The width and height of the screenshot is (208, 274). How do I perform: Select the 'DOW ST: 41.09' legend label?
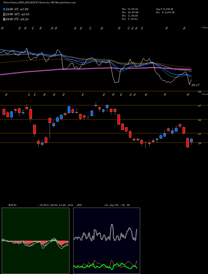tap(17, 9)
